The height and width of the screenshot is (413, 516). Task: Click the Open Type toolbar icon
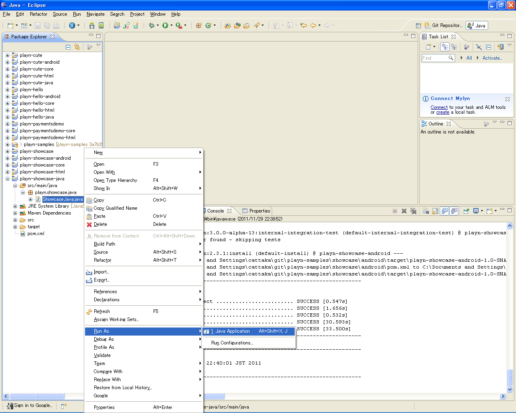click(x=228, y=25)
